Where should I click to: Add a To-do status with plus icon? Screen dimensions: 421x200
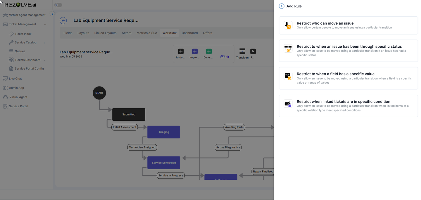(181, 51)
